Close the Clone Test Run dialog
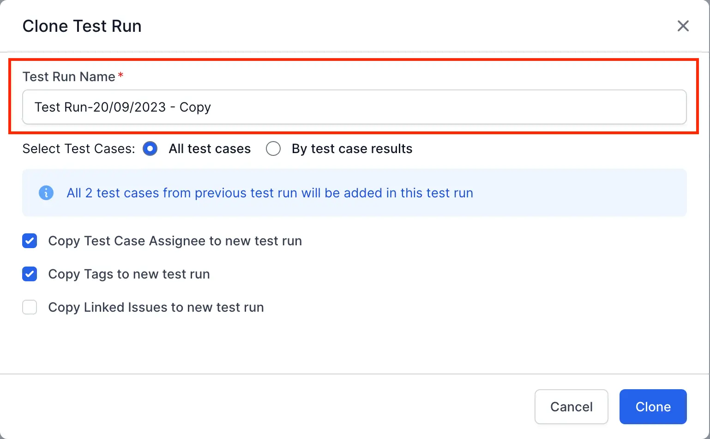This screenshot has height=439, width=710. coord(683,26)
